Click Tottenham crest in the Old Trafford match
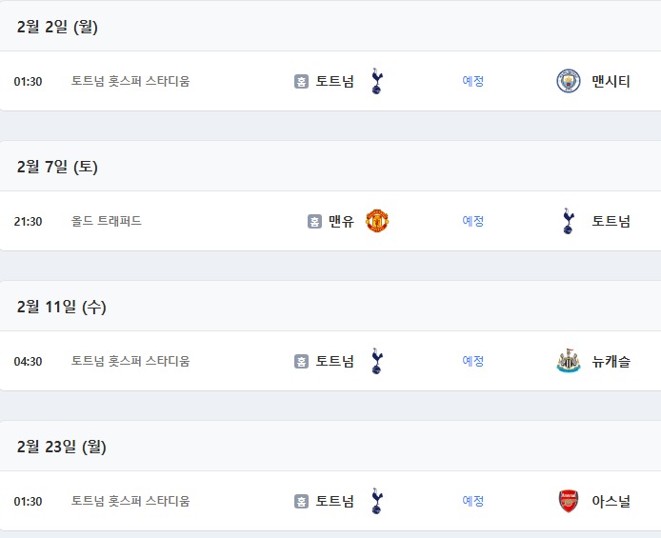This screenshot has height=538, width=661. [x=569, y=221]
